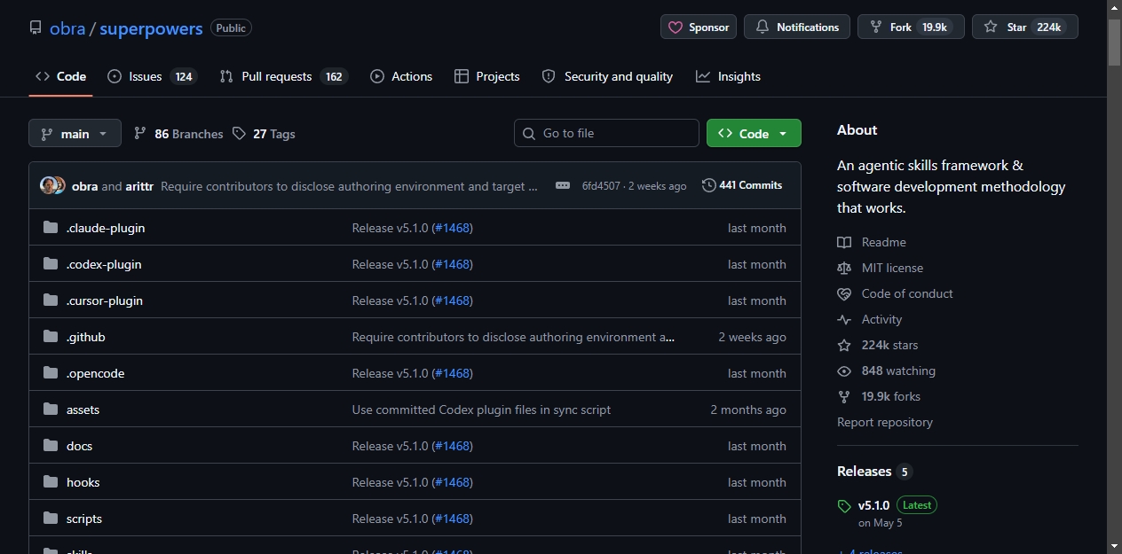This screenshot has height=554, width=1122.
Task: Click the heart-shield icon beside Code of conduct
Action: click(844, 293)
